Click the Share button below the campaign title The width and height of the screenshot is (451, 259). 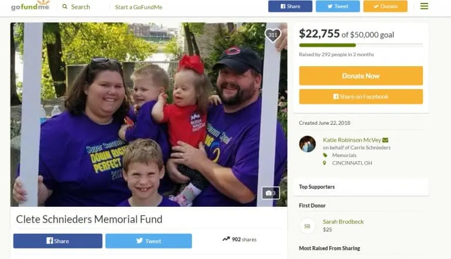tap(58, 241)
